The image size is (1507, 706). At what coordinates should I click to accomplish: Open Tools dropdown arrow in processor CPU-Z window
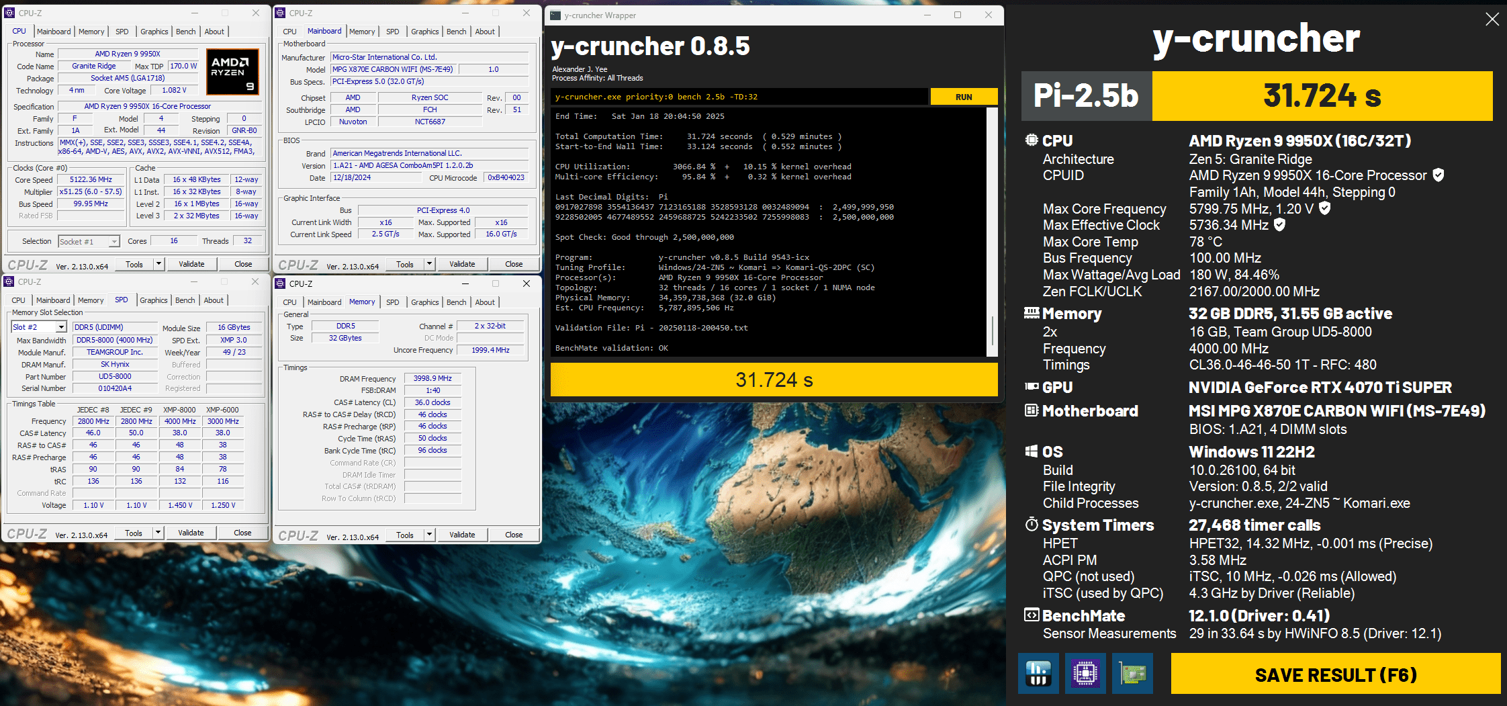[x=159, y=264]
